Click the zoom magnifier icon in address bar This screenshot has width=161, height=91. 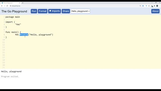(x=140, y=6)
